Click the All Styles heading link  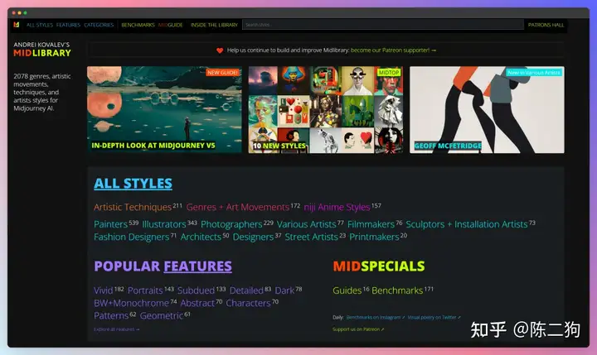coord(133,184)
